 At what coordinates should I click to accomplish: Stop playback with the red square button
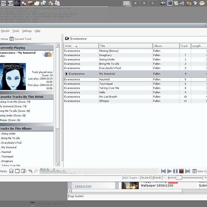tap(181, 171)
